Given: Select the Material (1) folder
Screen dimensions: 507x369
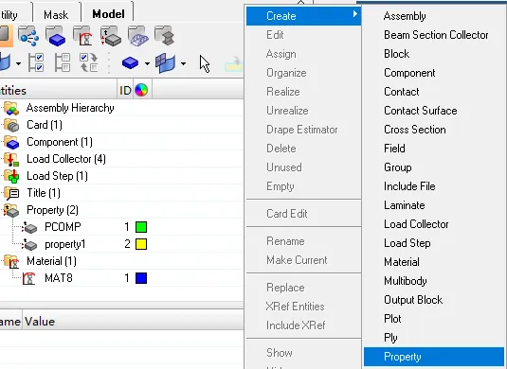Looking at the screenshot, I should [x=51, y=261].
